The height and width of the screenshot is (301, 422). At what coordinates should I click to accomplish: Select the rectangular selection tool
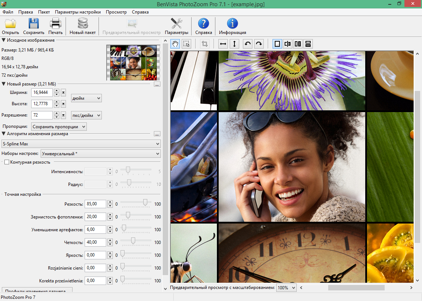click(186, 44)
